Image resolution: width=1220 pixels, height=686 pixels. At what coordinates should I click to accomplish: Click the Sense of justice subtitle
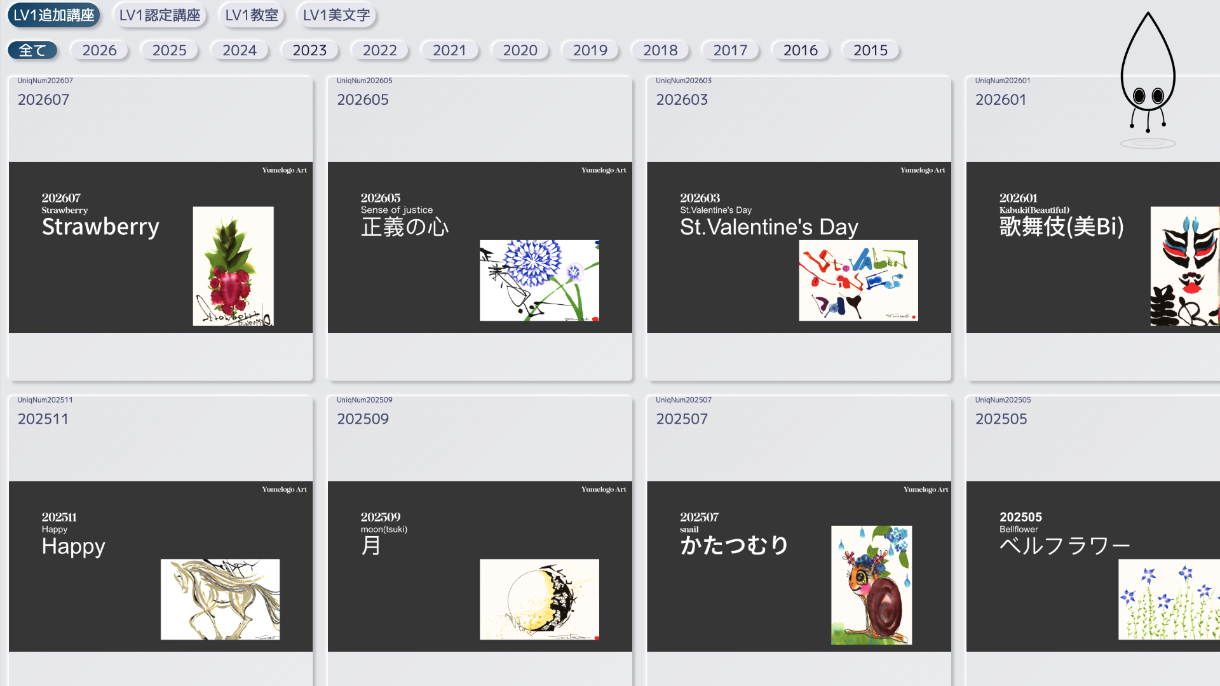point(396,210)
